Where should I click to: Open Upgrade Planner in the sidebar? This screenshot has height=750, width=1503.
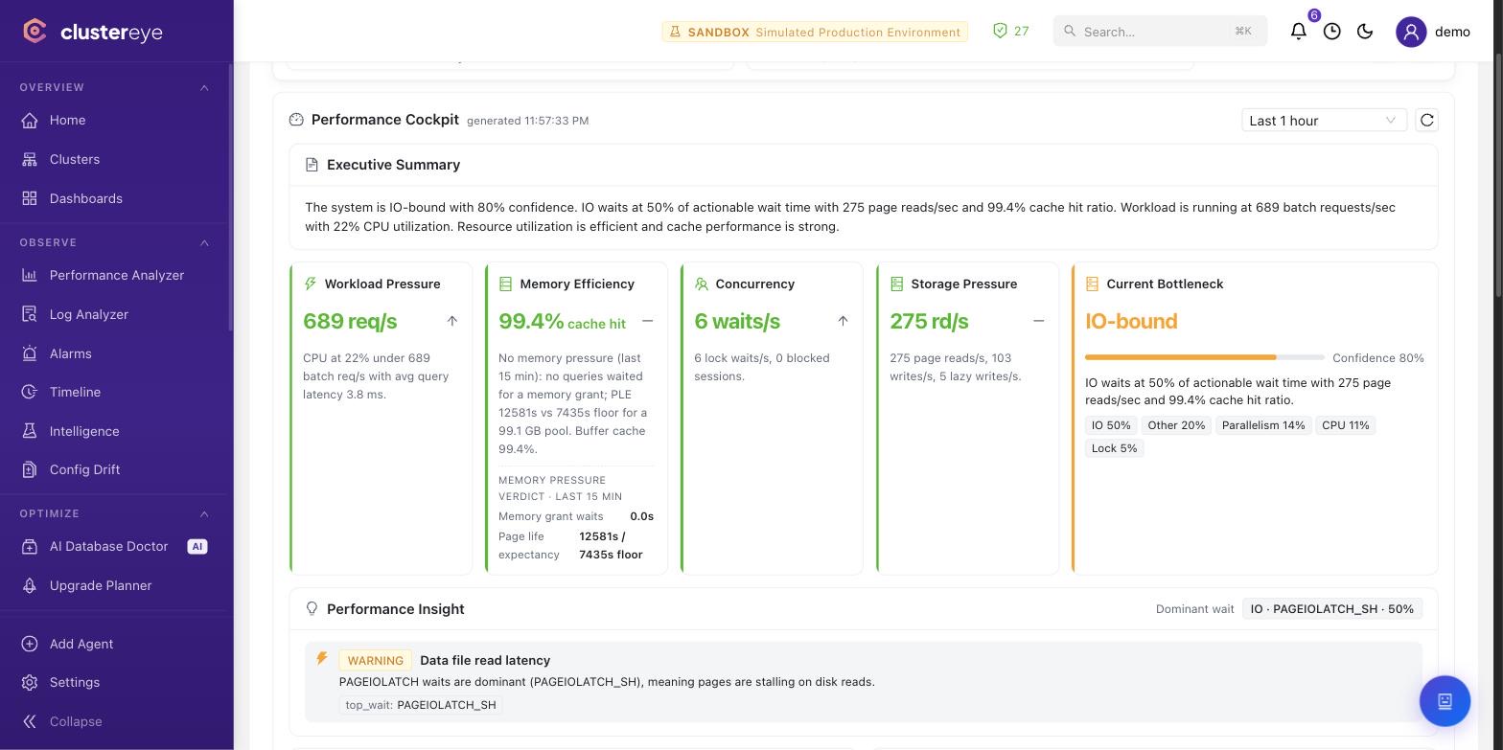(x=115, y=585)
